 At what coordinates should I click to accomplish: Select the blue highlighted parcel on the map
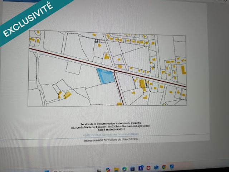click(106, 76)
